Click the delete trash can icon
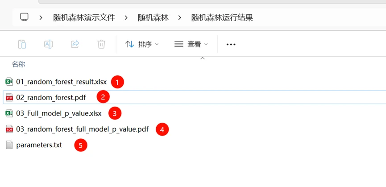The width and height of the screenshot is (386, 187). tap(101, 44)
